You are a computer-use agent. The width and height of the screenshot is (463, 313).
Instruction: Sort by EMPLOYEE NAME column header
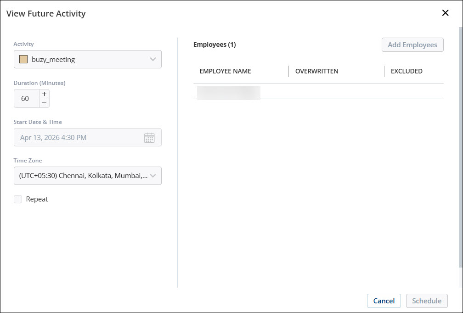point(225,71)
